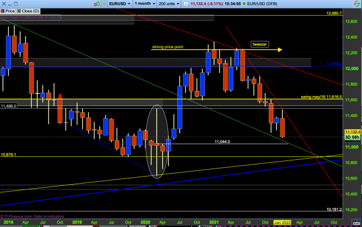Click the 2020 label on time axis
This screenshot has height=227, width=362.
pyautogui.click(x=145, y=222)
